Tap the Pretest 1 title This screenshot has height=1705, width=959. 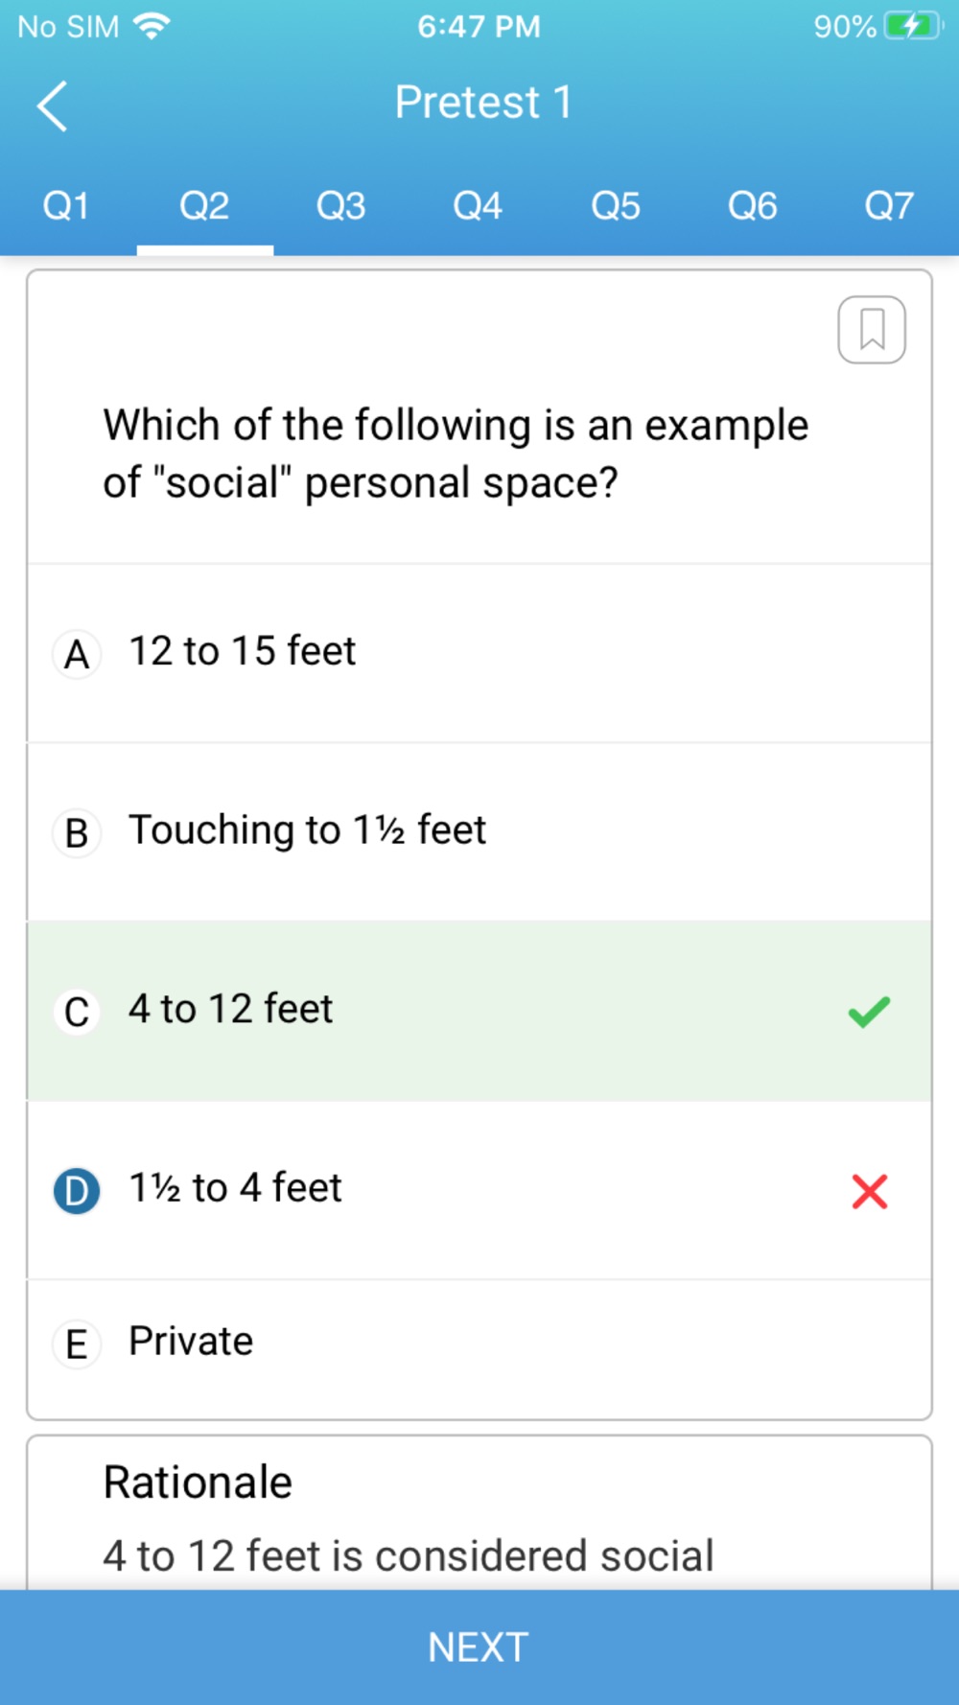click(x=483, y=103)
